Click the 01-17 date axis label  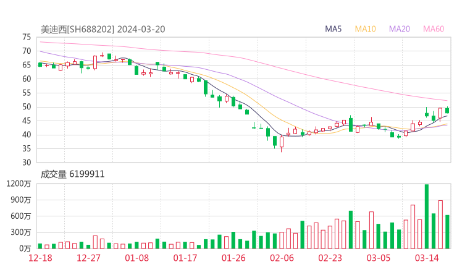pos(185,258)
